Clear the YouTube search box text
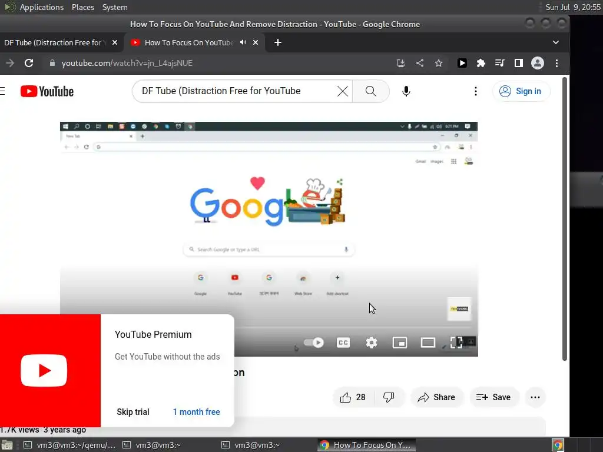Image resolution: width=603 pixels, height=452 pixels. 342,91
